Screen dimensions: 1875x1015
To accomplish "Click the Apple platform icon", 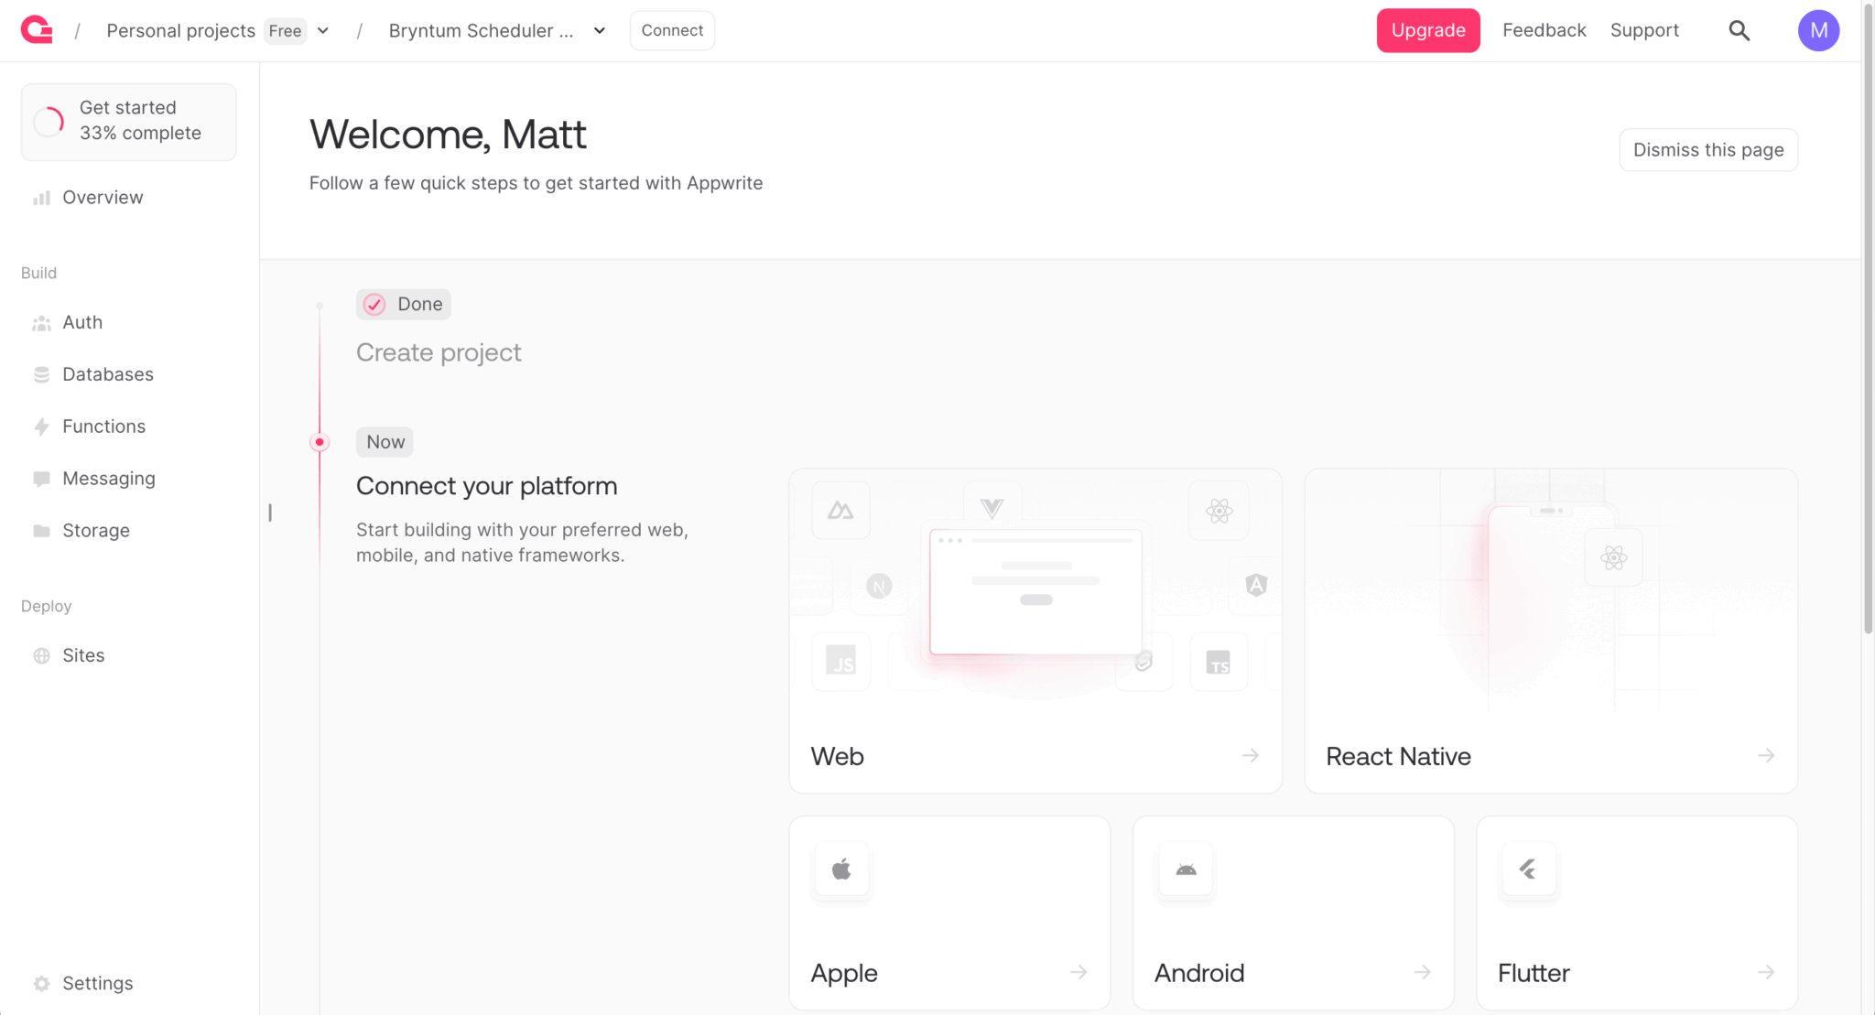I will point(841,869).
